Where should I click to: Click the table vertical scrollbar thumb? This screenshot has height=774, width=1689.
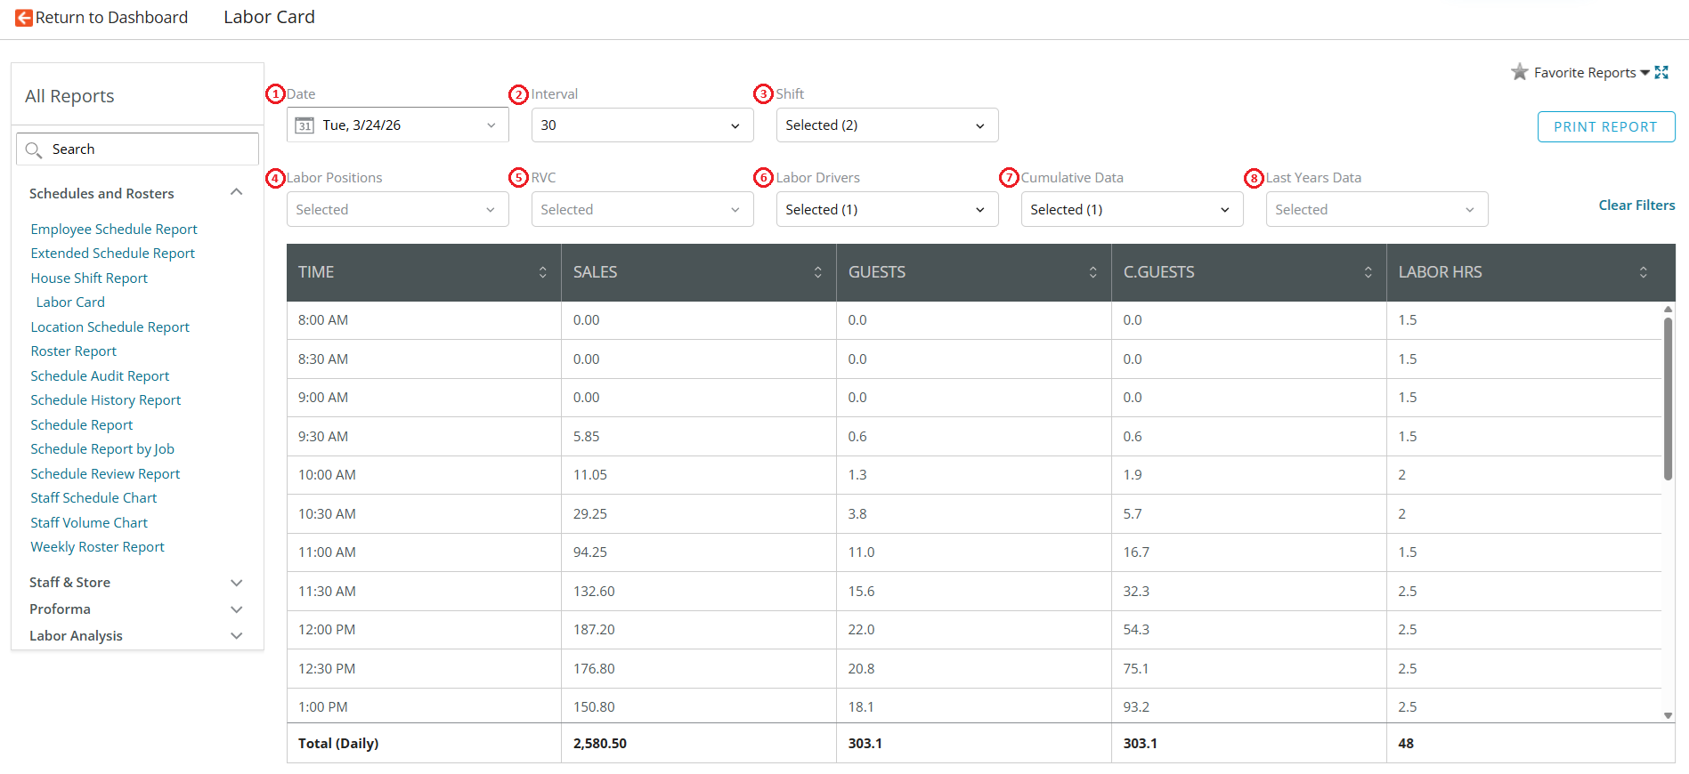coord(1669,399)
